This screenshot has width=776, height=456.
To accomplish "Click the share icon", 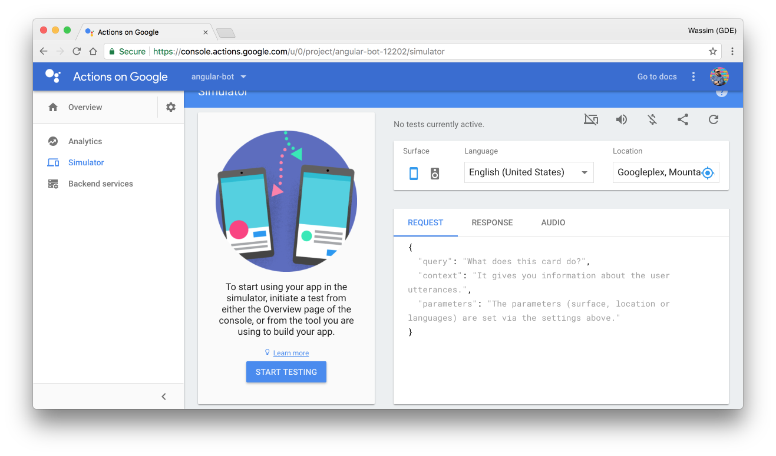I will 683,119.
